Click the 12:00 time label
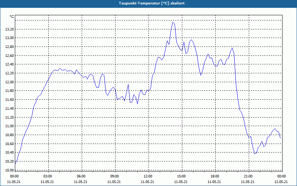The width and height of the screenshot is (297, 186). (148, 176)
